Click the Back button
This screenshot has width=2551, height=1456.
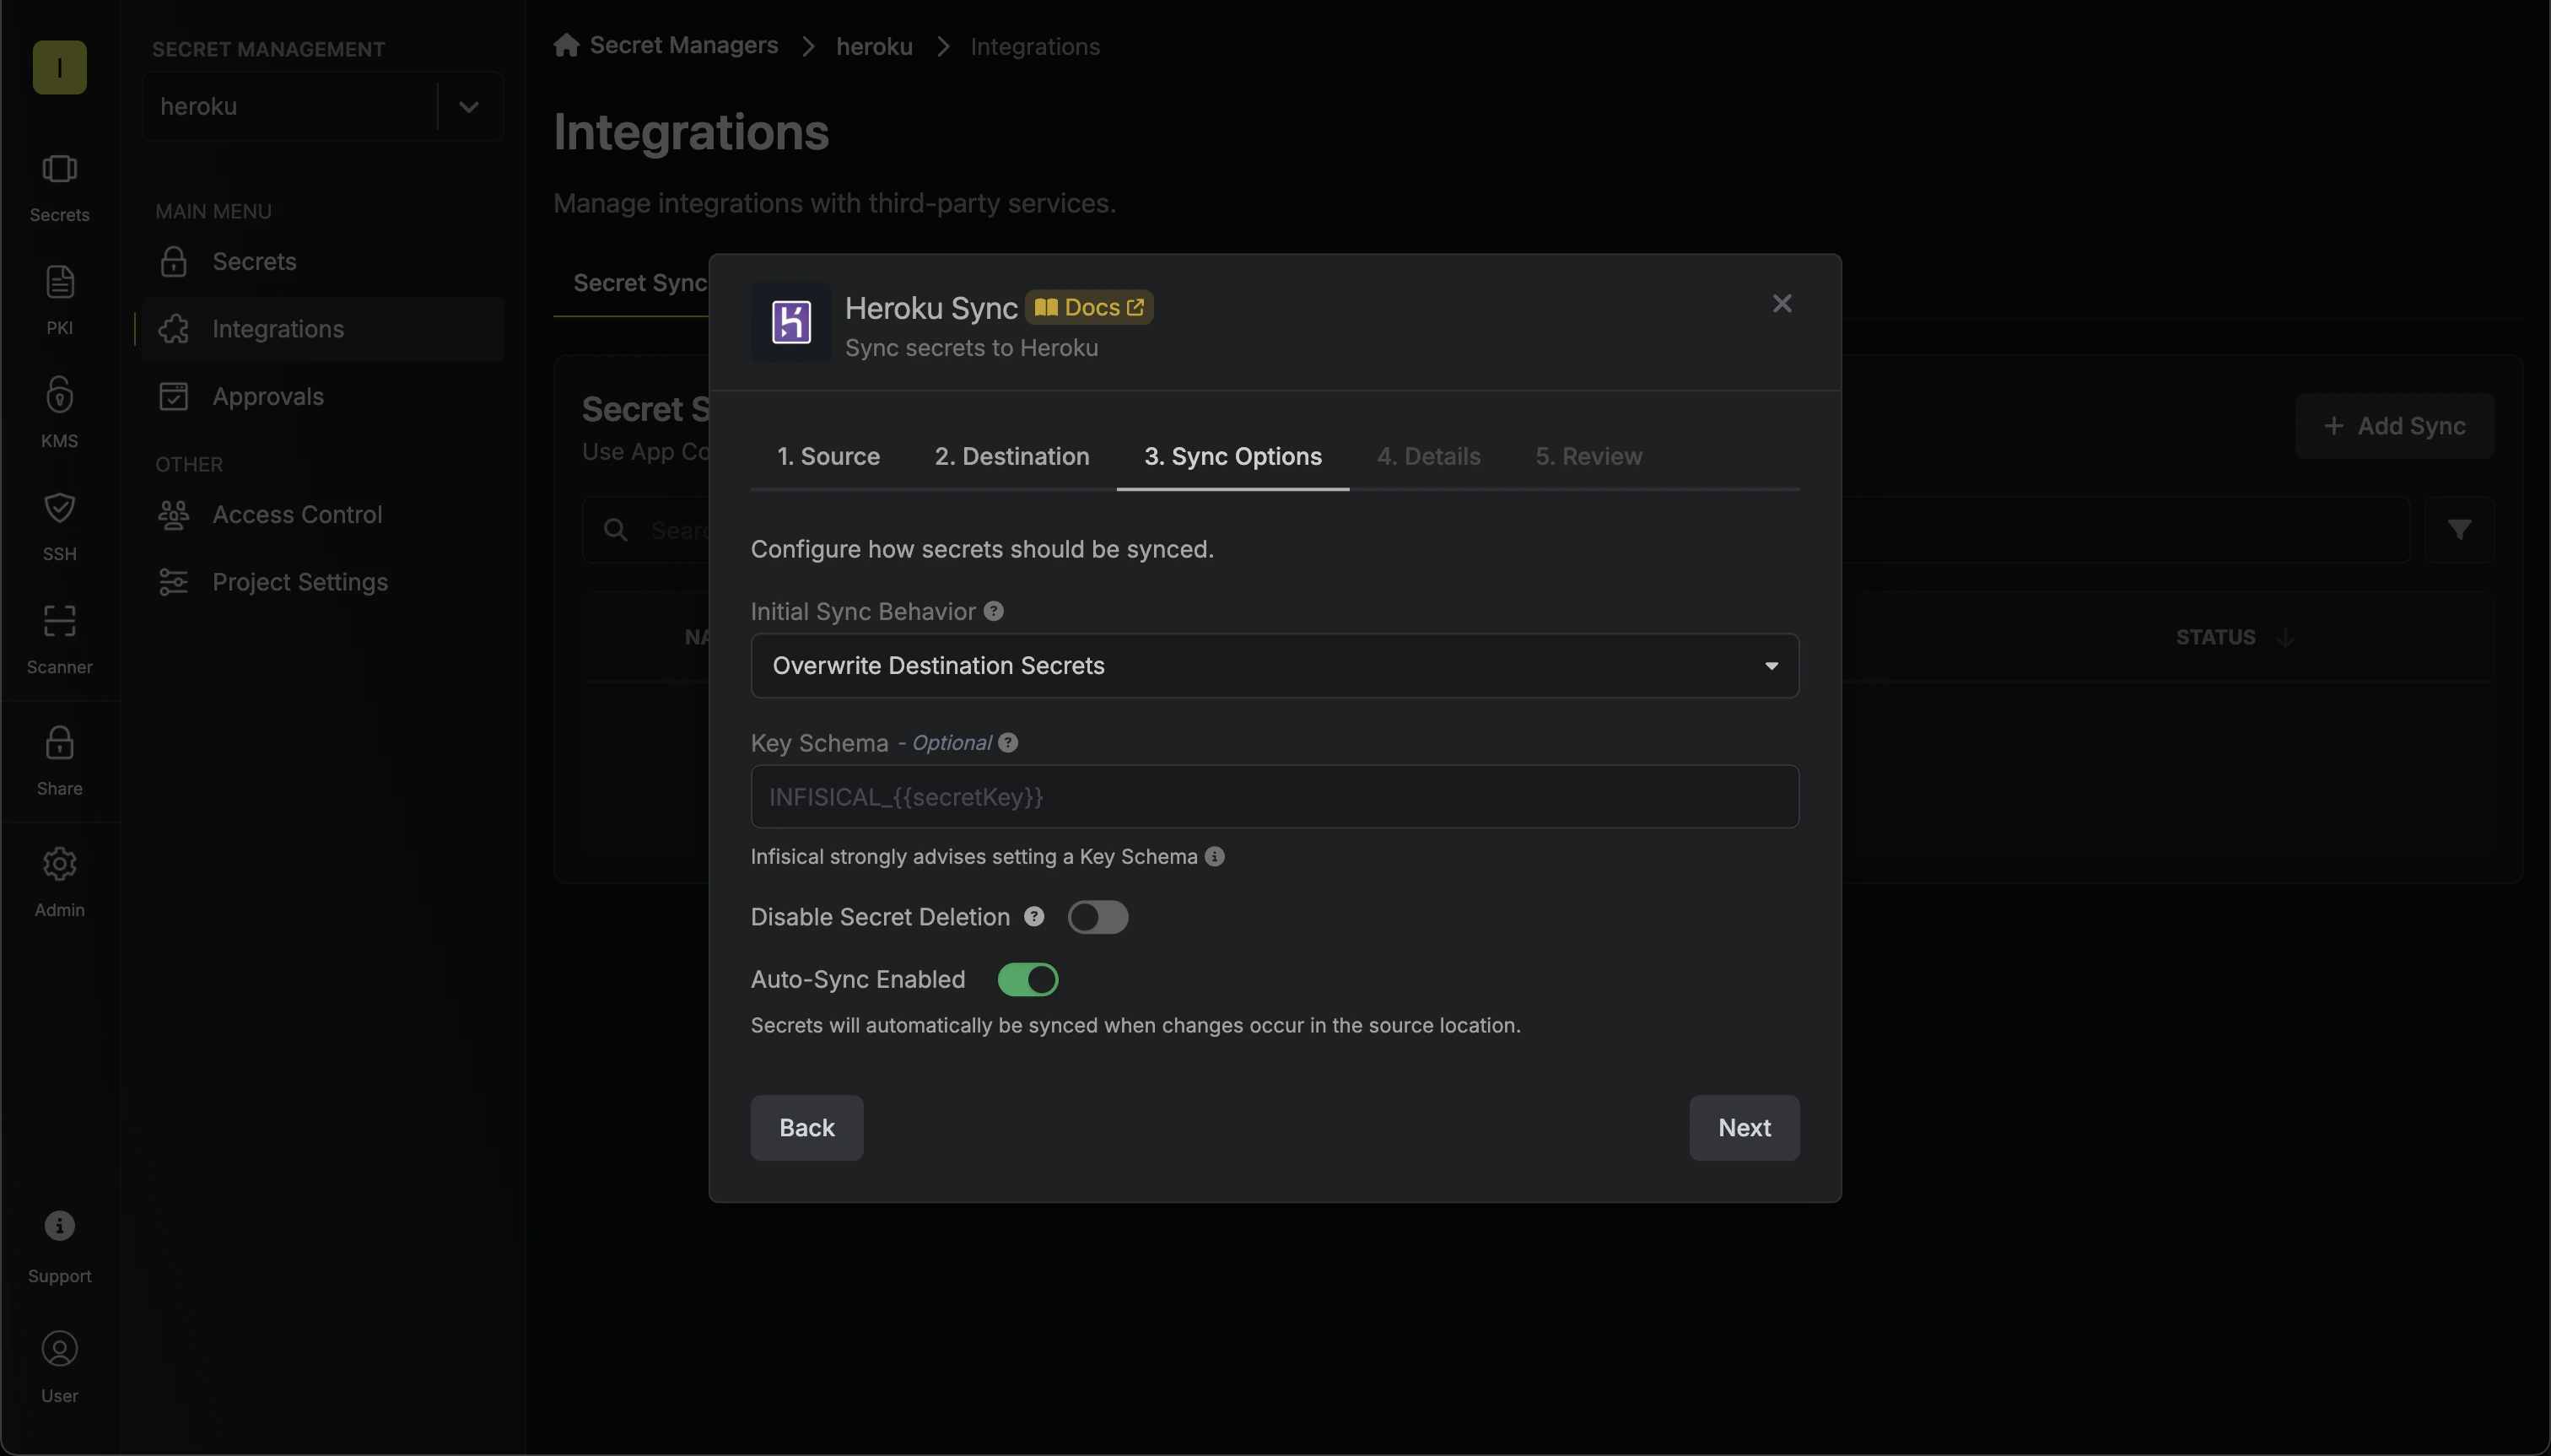click(x=806, y=1128)
